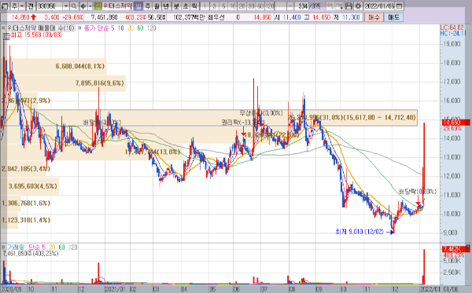Toggle the 위더스제약 매물대 indicator square
Viewport: 472px width, 293px height.
click(x=3, y=28)
